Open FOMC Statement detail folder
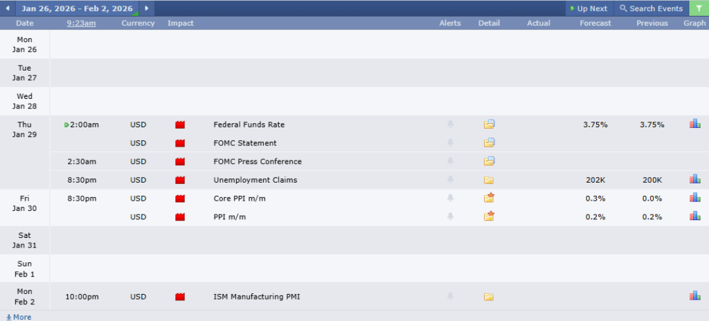This screenshot has width=709, height=321. [x=490, y=143]
